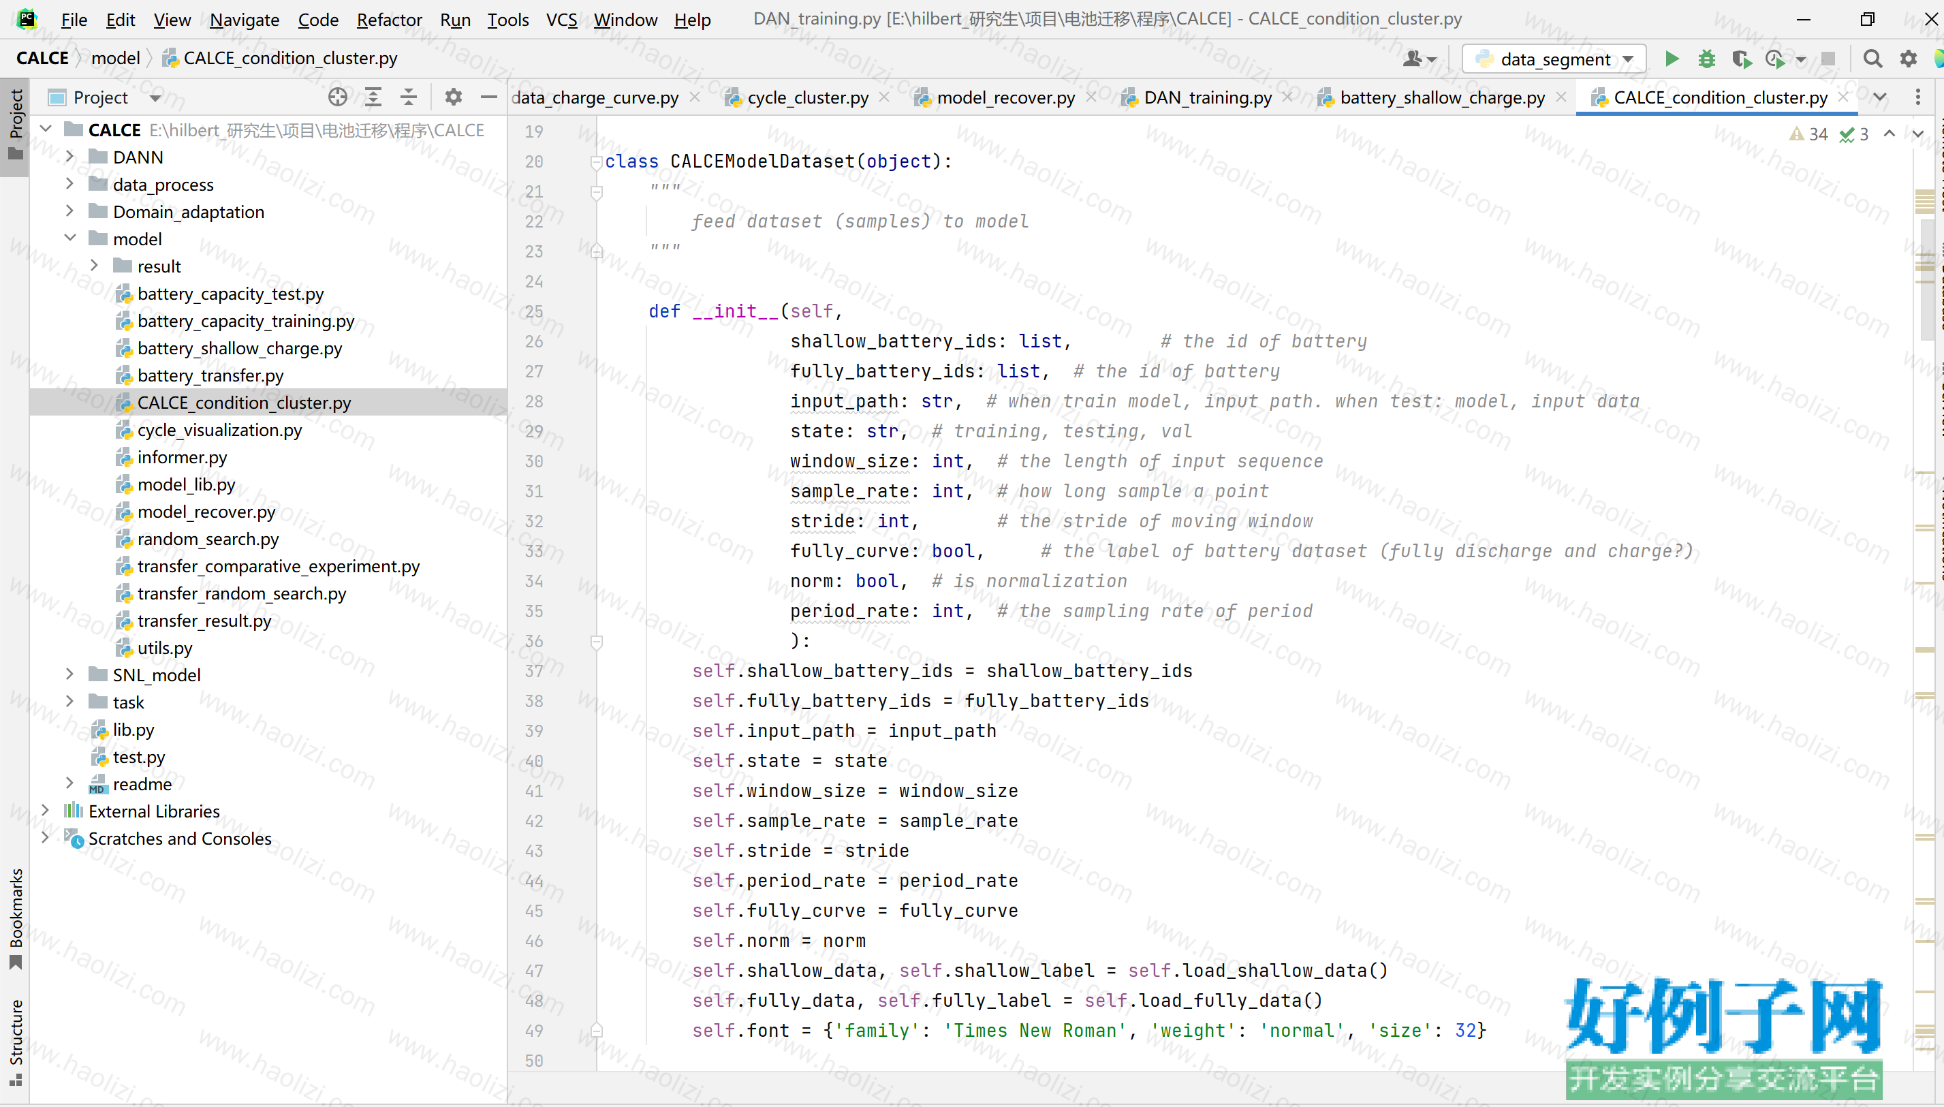Image resolution: width=1944 pixels, height=1107 pixels.
Task: Click the 3 typos indicator
Action: click(1853, 135)
